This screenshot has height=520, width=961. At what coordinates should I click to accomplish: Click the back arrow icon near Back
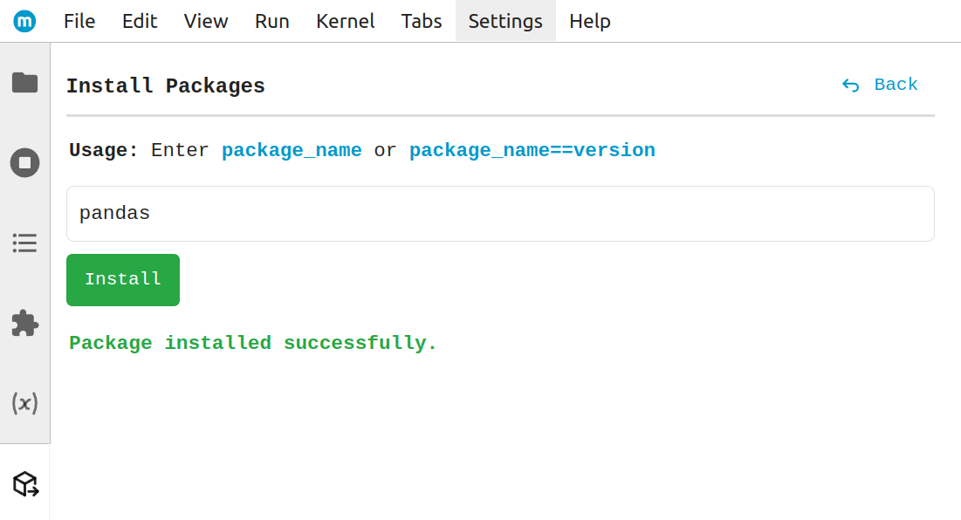[x=849, y=84]
